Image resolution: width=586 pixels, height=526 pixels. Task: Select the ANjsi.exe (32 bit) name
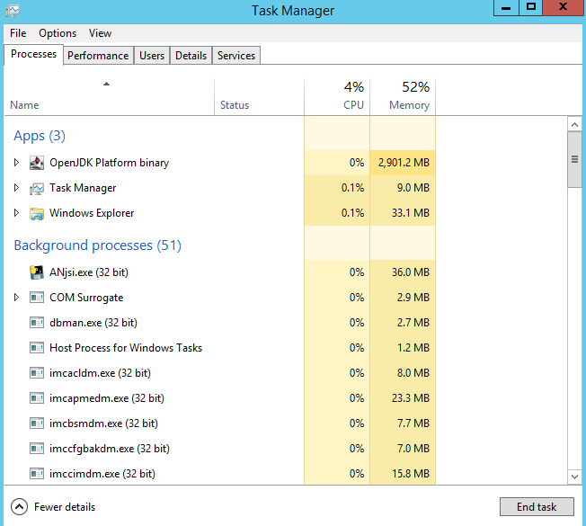89,272
